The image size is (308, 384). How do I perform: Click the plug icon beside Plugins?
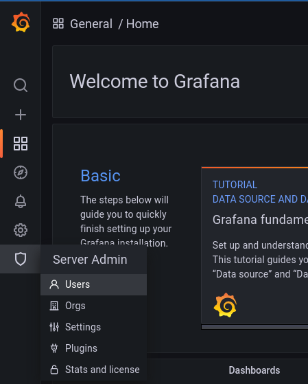[x=54, y=348]
